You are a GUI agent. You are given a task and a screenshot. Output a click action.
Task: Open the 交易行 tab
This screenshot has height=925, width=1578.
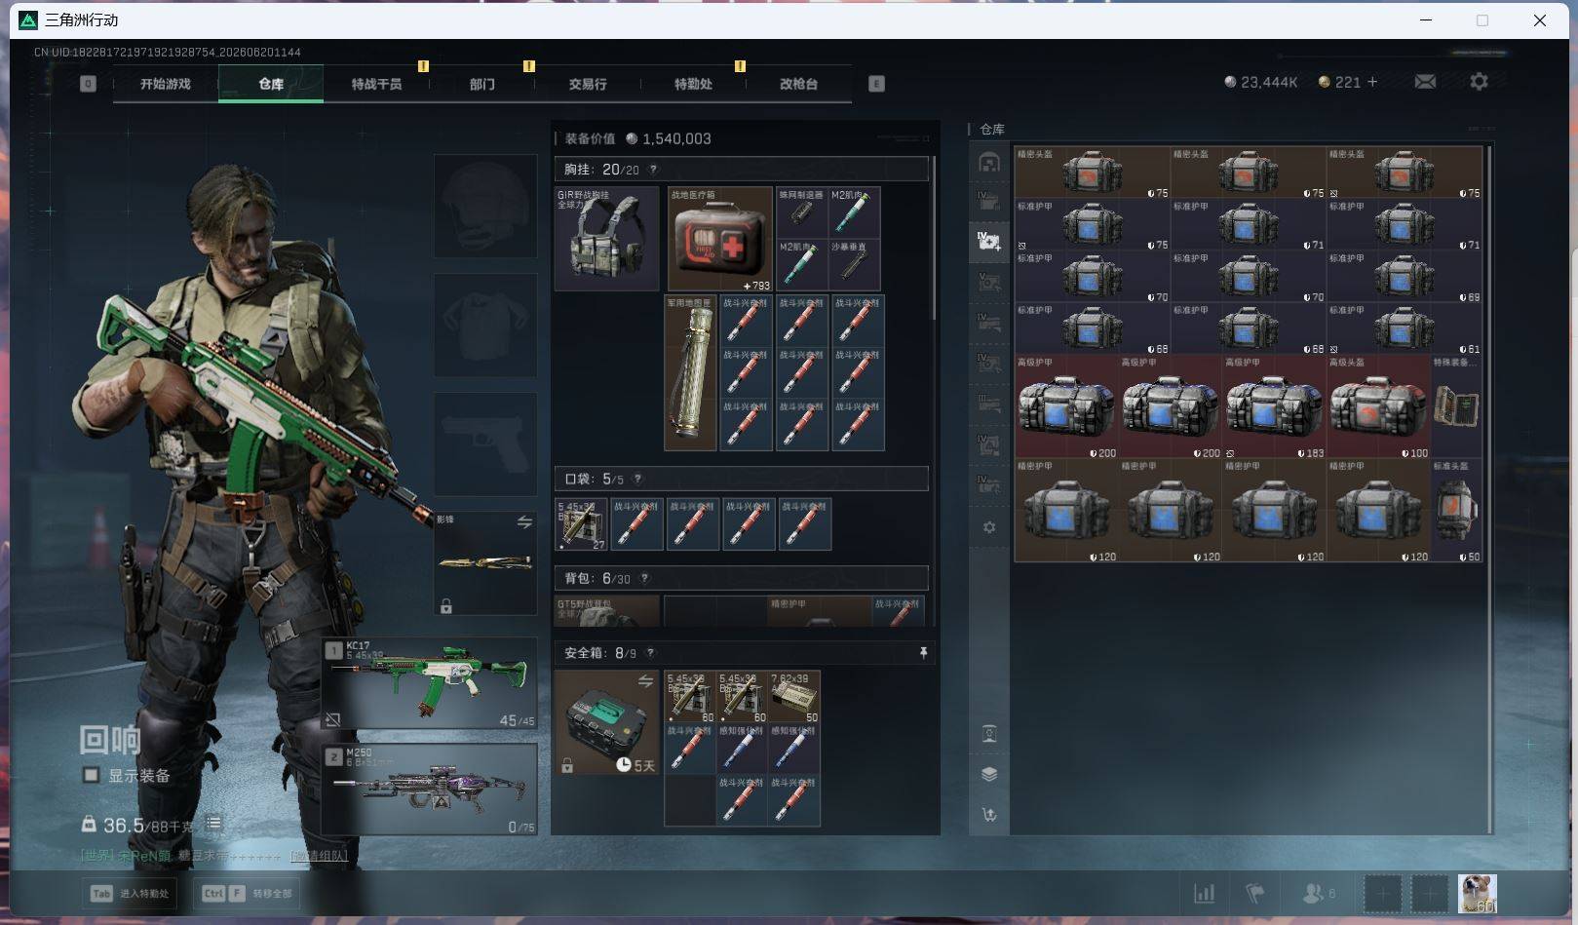pos(588,84)
